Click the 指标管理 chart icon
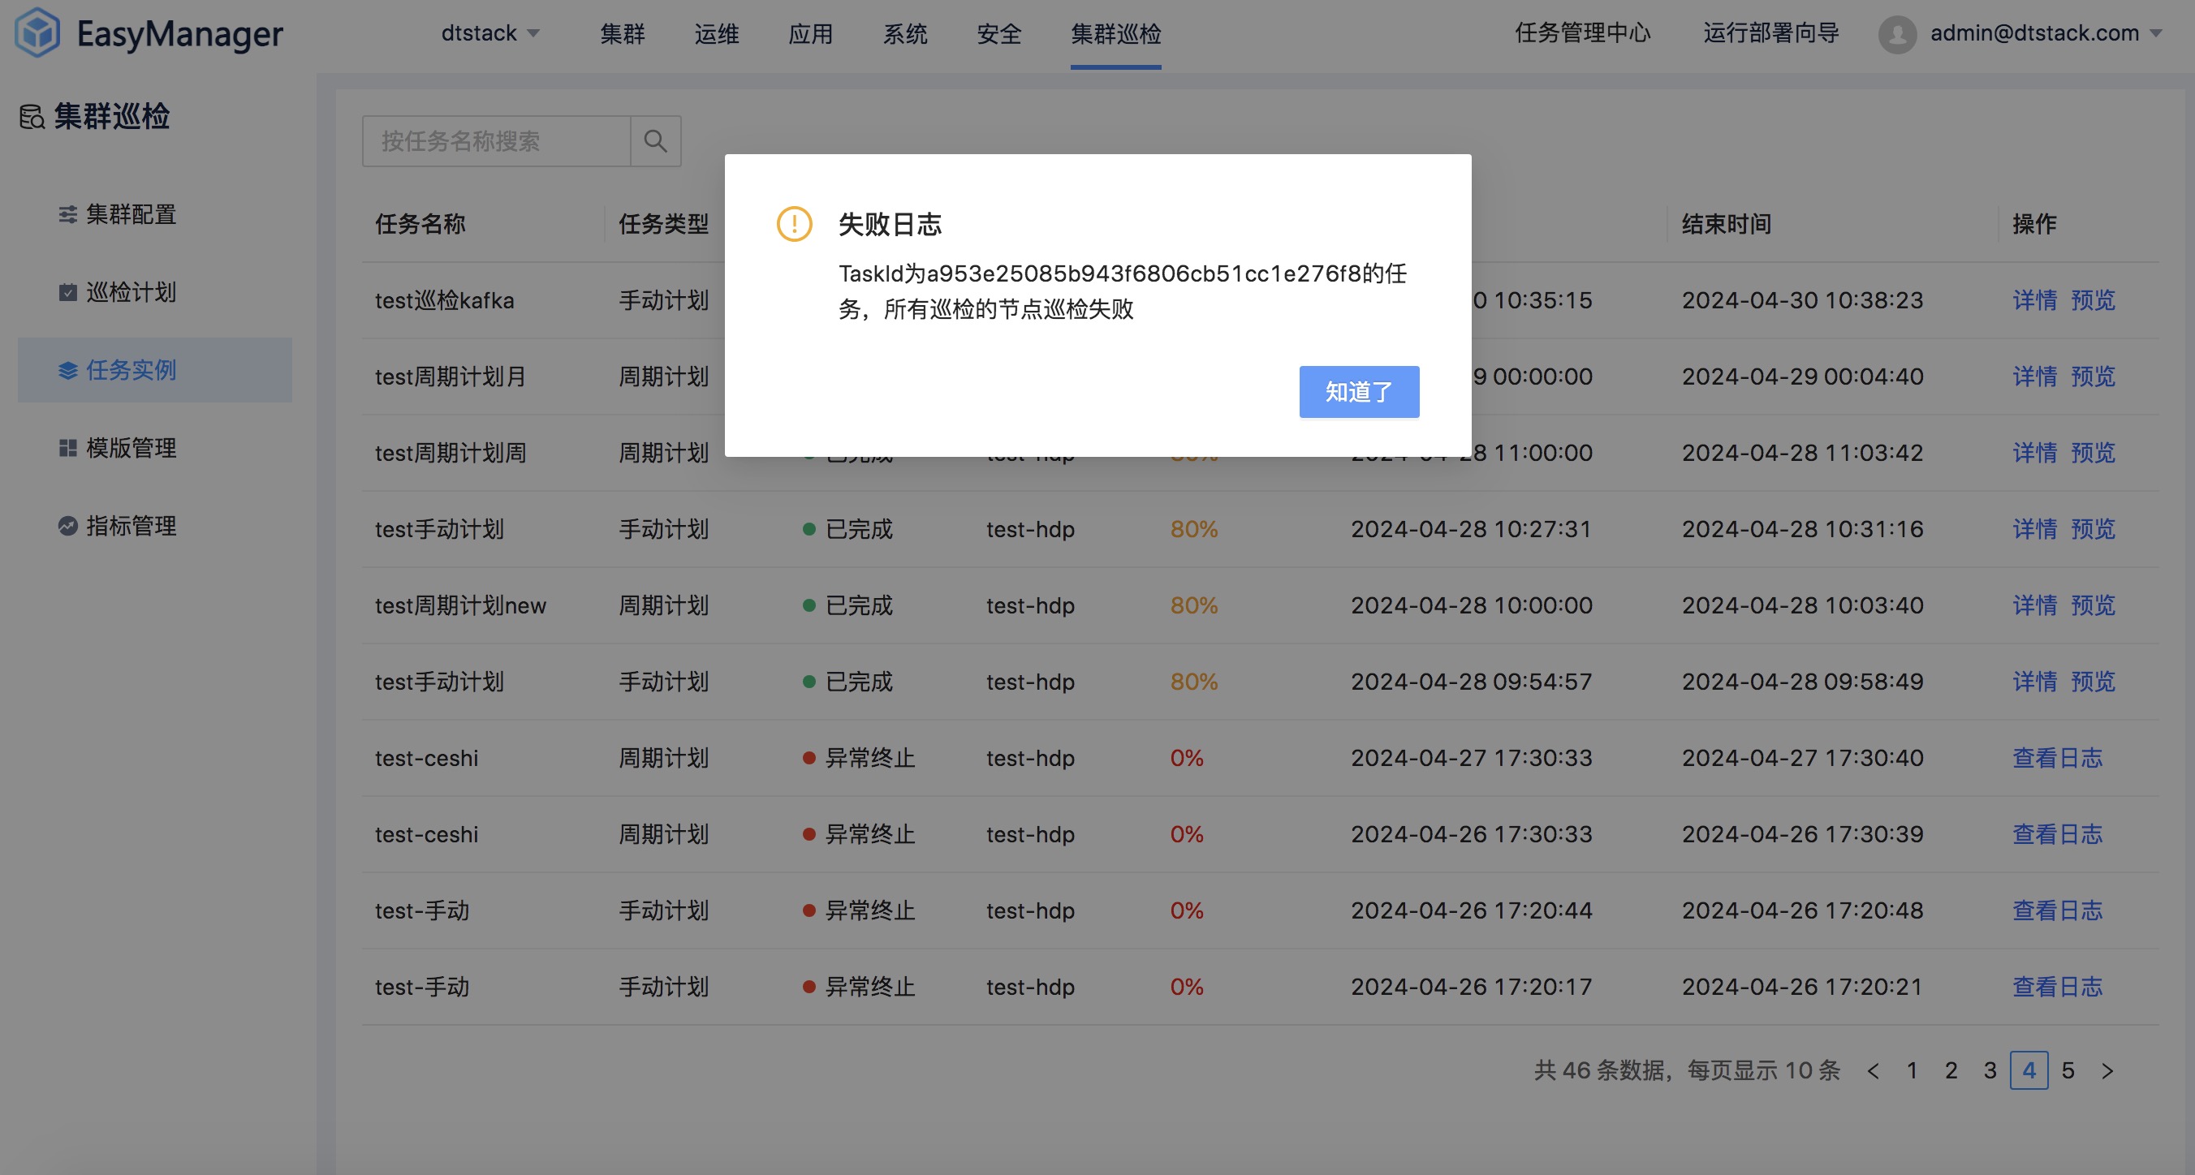Screen dimensions: 2195x1175 coord(67,526)
